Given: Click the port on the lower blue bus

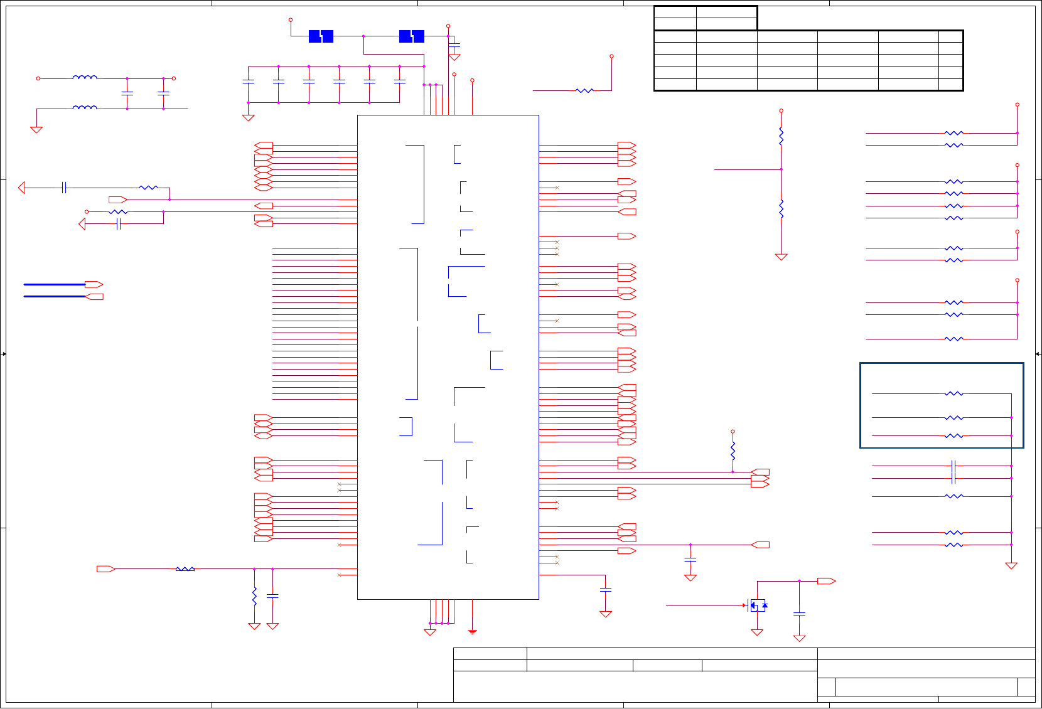Looking at the screenshot, I should (94, 296).
